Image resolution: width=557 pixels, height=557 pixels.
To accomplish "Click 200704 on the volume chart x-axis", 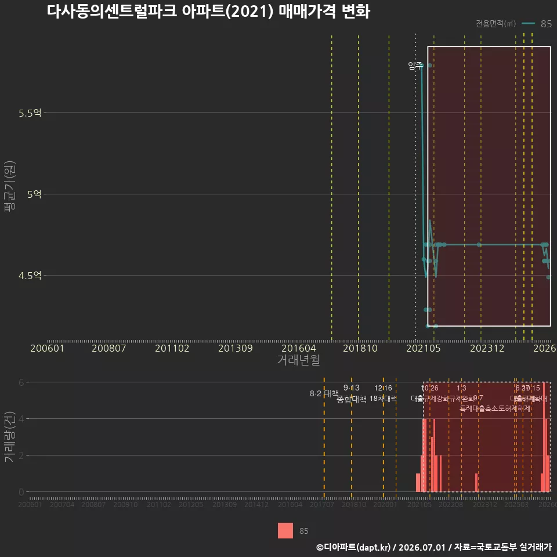I will [62, 504].
